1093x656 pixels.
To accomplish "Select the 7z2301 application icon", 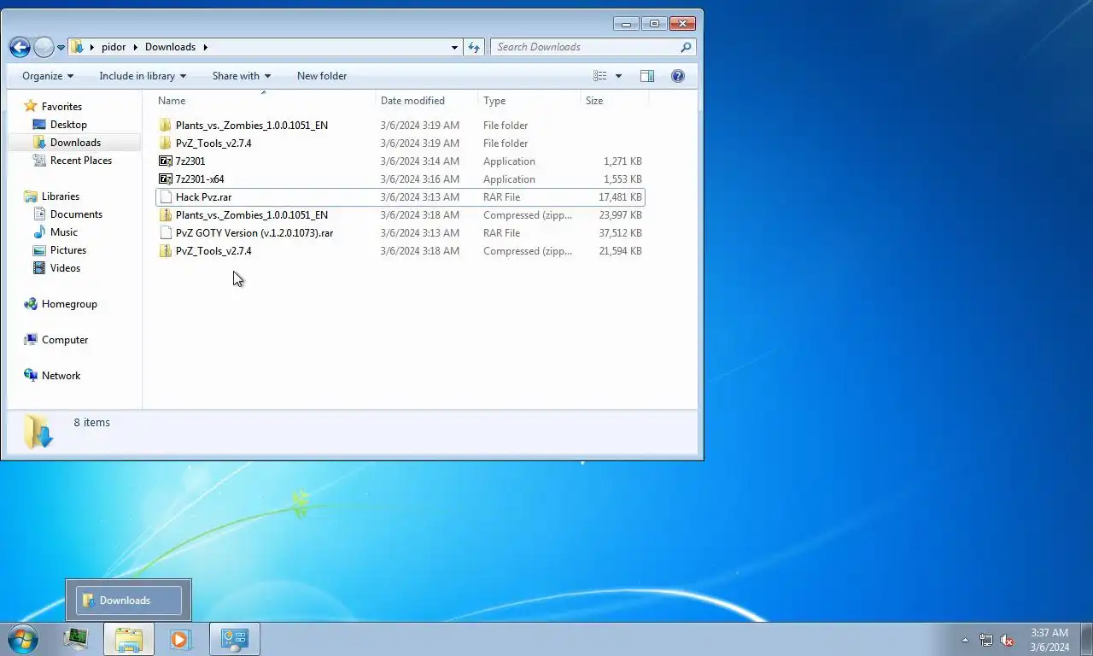I will pos(166,161).
